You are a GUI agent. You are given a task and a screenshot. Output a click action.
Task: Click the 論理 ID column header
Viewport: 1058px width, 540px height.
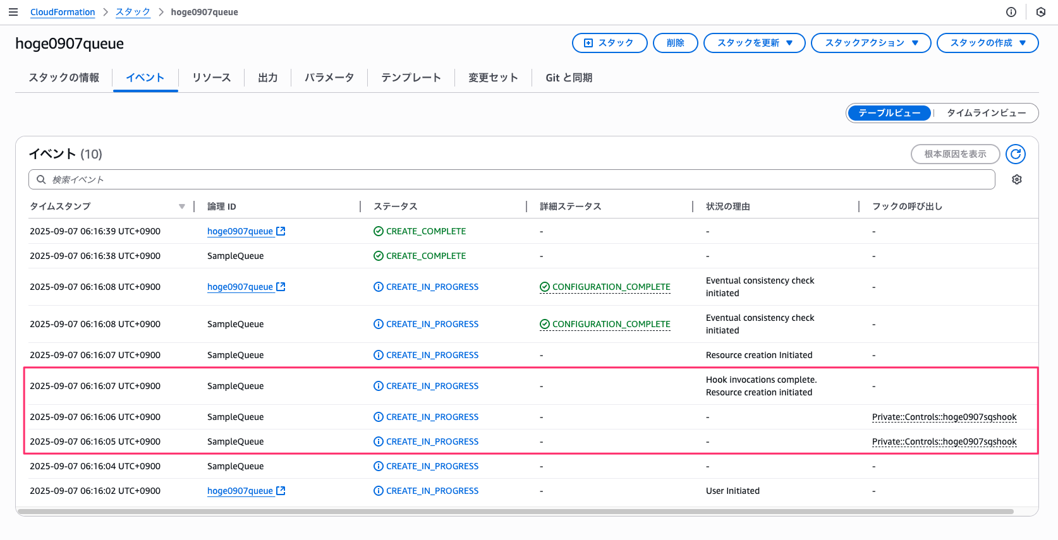tap(222, 207)
